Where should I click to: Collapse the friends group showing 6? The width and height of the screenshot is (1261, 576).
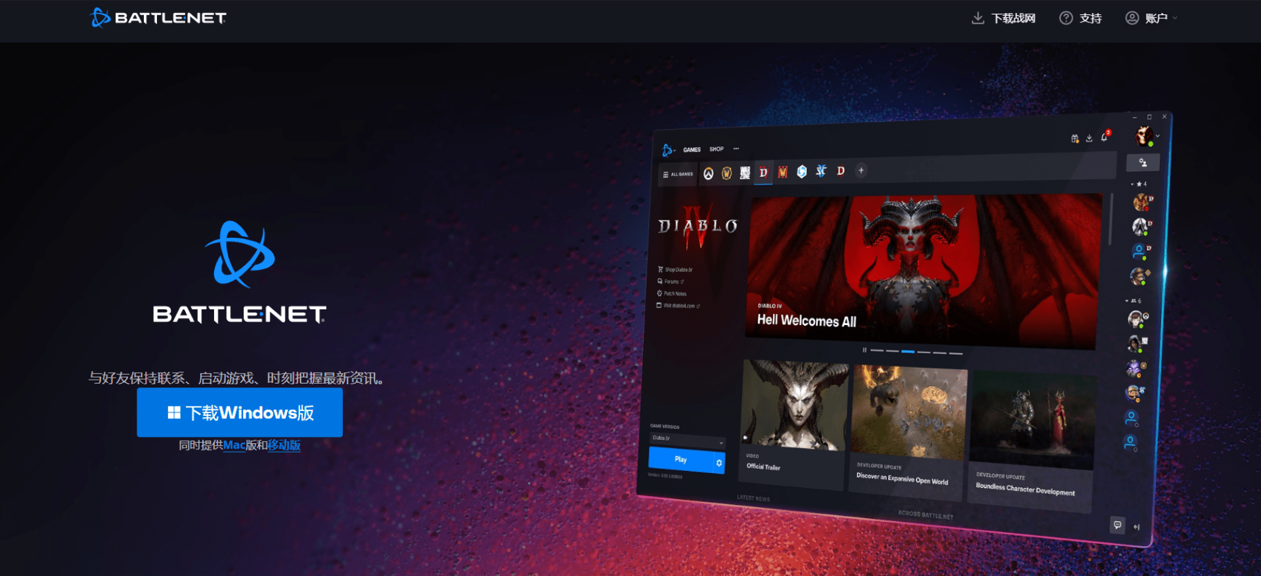(x=1134, y=301)
